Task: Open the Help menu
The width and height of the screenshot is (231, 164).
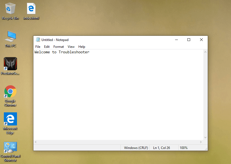Action: tap(81, 47)
